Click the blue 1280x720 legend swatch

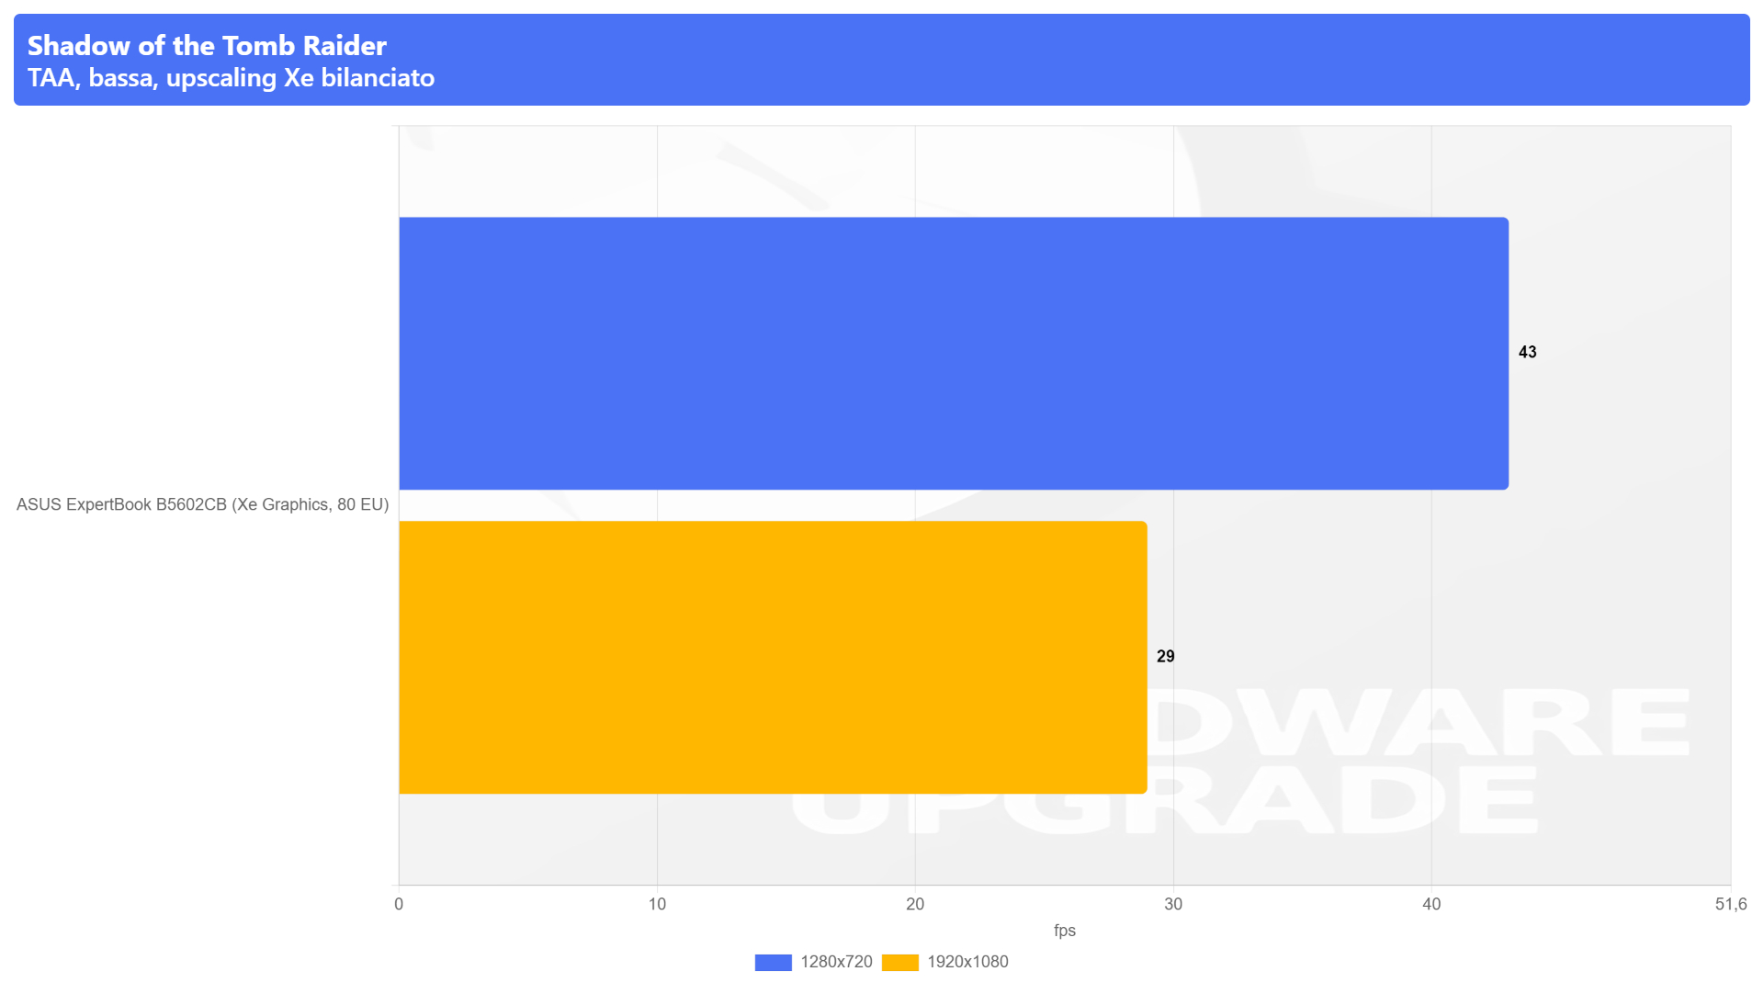(x=773, y=962)
